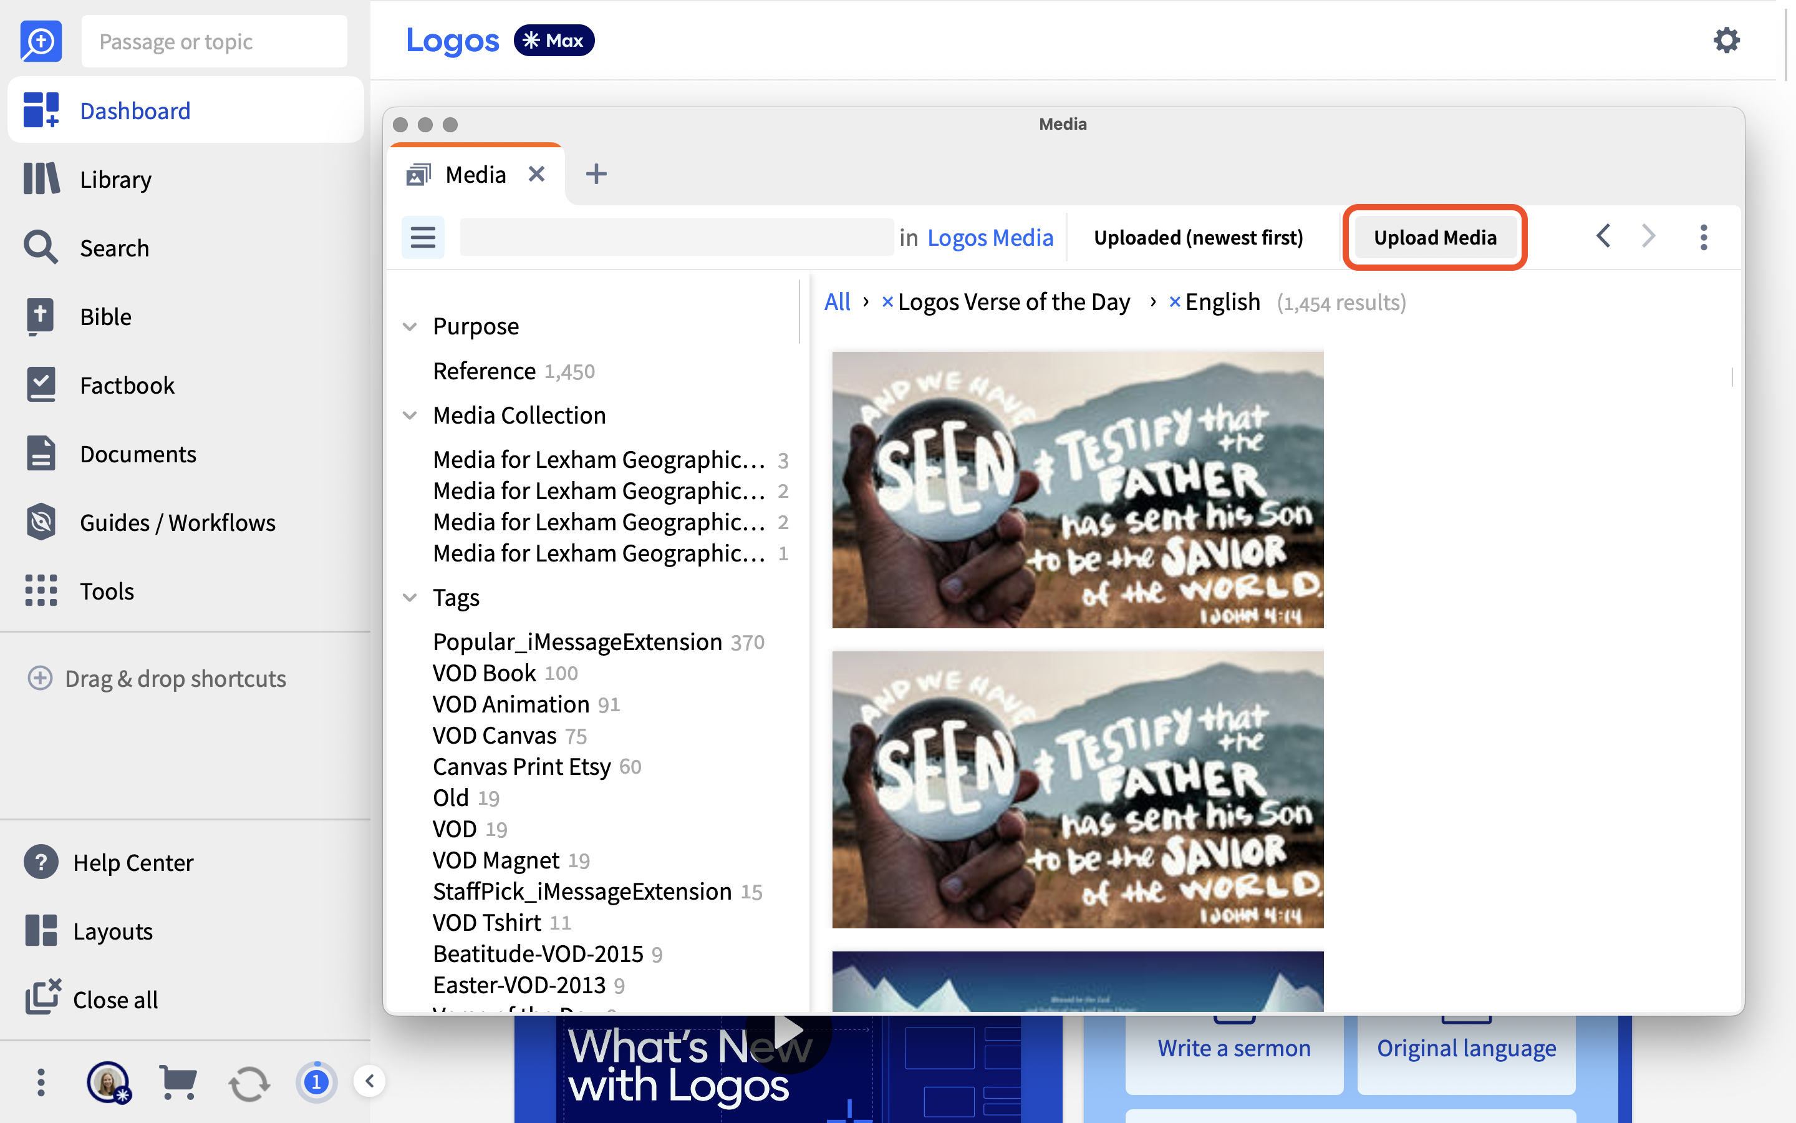Remove the Logos Verse of the Day filter
The width and height of the screenshot is (1796, 1123).
click(x=887, y=303)
